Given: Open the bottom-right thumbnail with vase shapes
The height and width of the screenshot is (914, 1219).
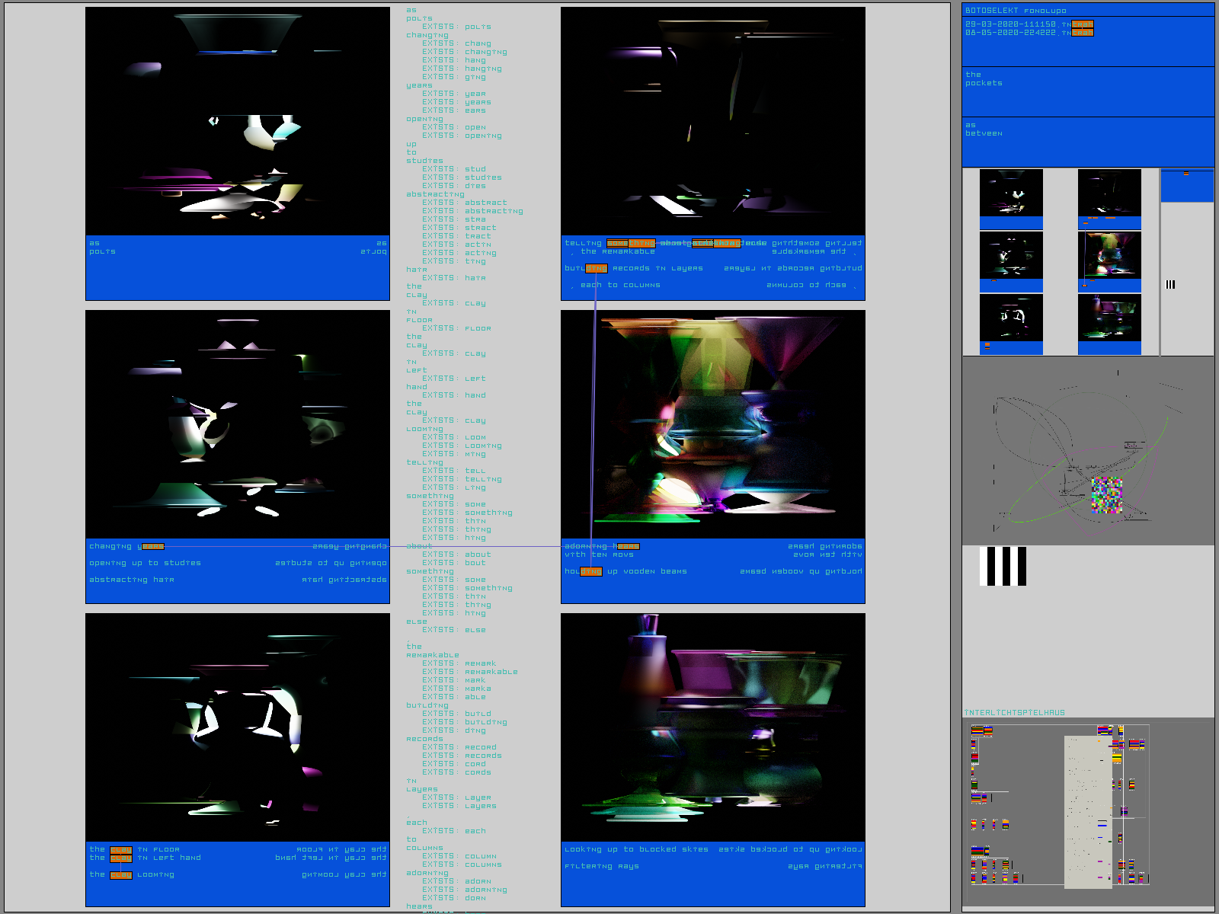Looking at the screenshot, I should tap(1109, 318).
